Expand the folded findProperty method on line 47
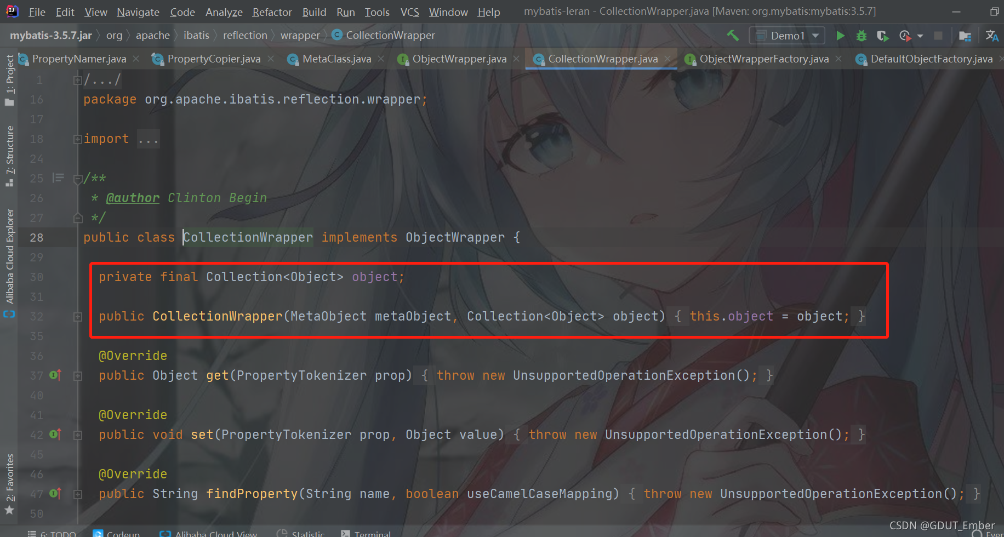The image size is (1004, 537). click(77, 494)
